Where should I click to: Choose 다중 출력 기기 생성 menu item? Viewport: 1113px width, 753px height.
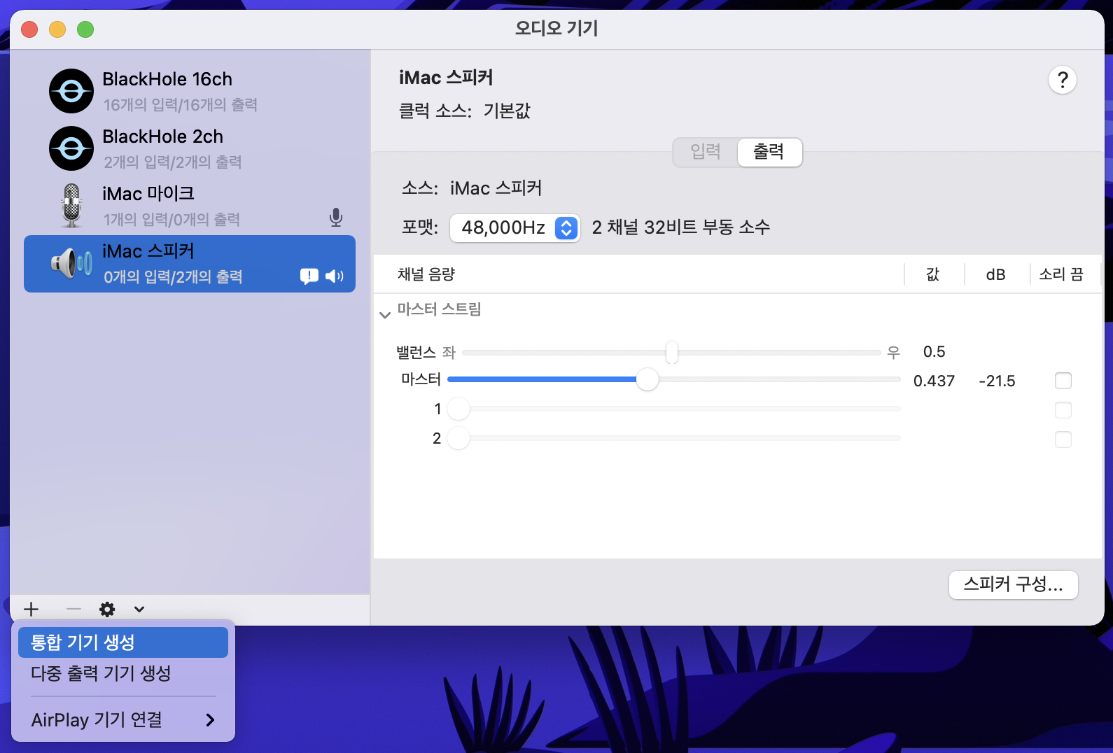point(123,673)
